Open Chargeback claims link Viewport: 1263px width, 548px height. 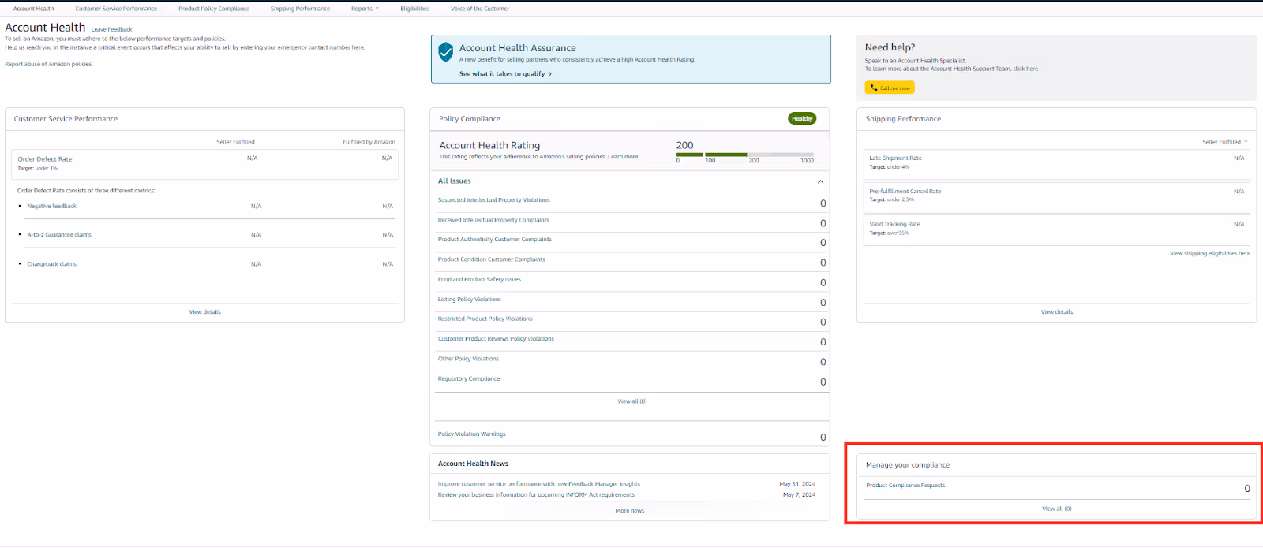coord(52,264)
